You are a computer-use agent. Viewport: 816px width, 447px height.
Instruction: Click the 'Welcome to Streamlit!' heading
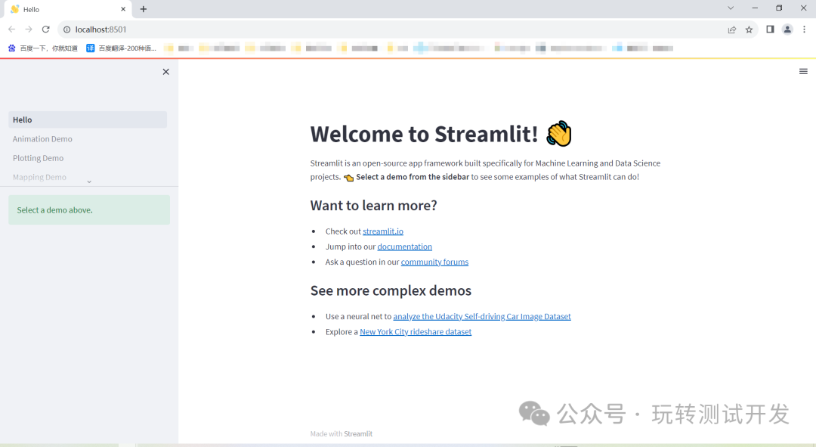pyautogui.click(x=424, y=134)
